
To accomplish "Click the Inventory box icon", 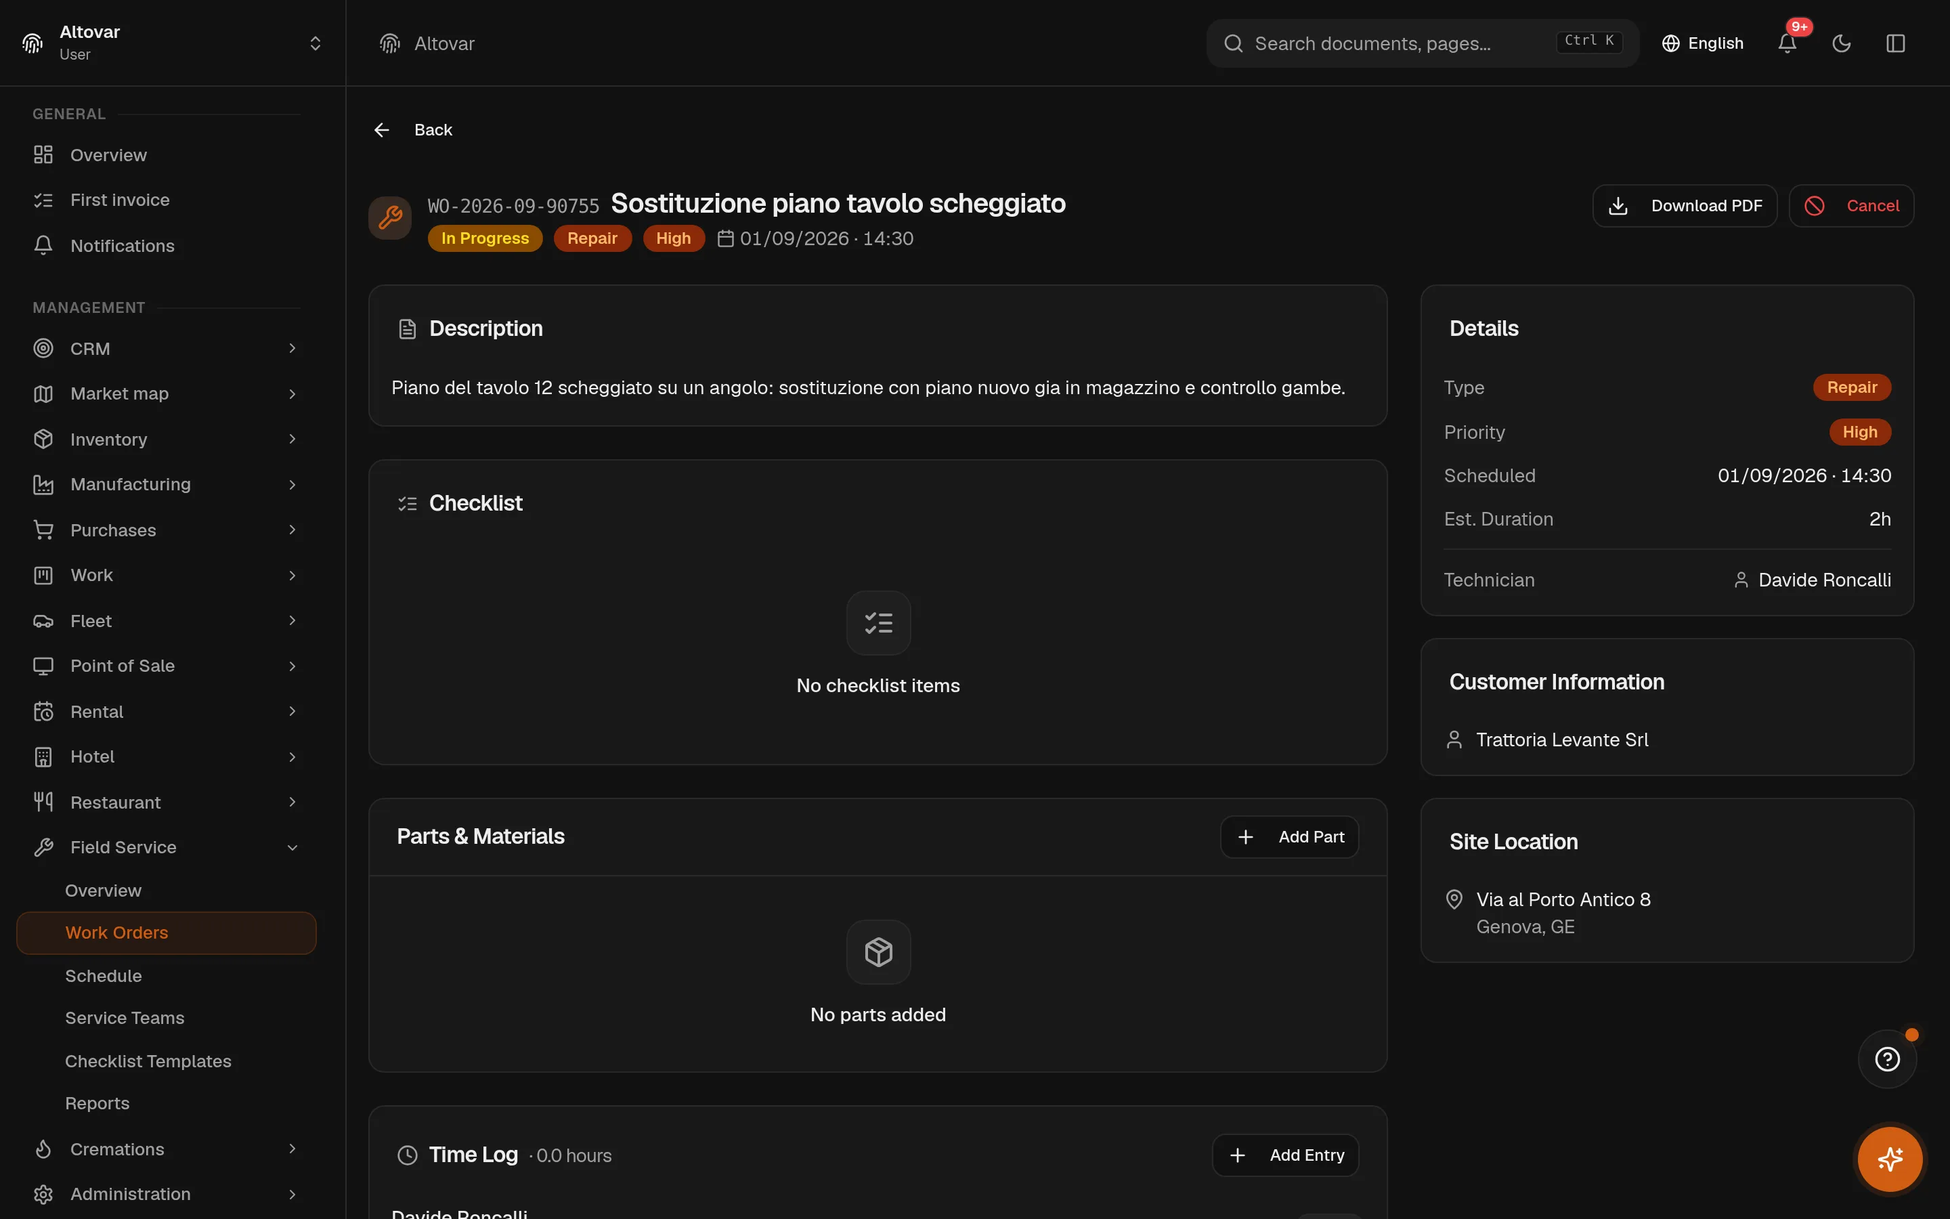I will (43, 440).
